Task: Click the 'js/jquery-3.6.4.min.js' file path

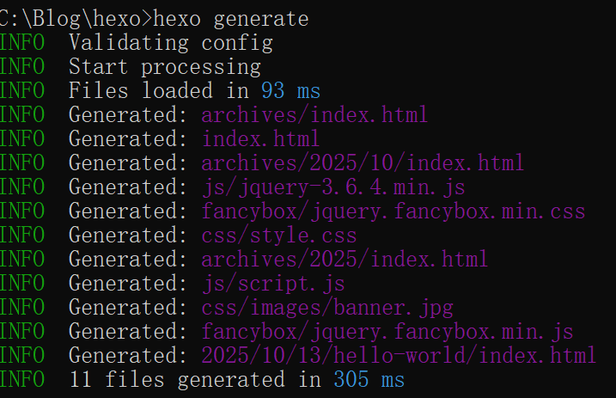Action: pos(333,187)
